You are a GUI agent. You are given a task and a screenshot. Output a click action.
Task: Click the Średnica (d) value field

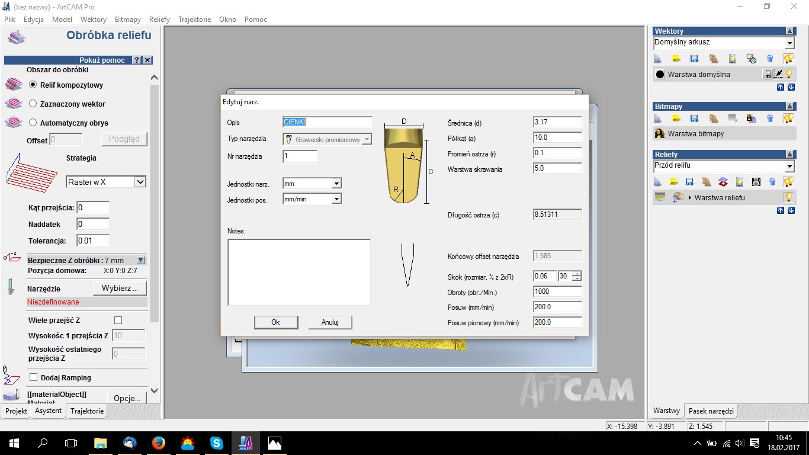557,123
